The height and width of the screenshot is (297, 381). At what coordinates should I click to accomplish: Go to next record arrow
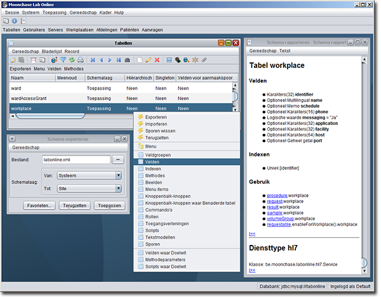[110, 60]
